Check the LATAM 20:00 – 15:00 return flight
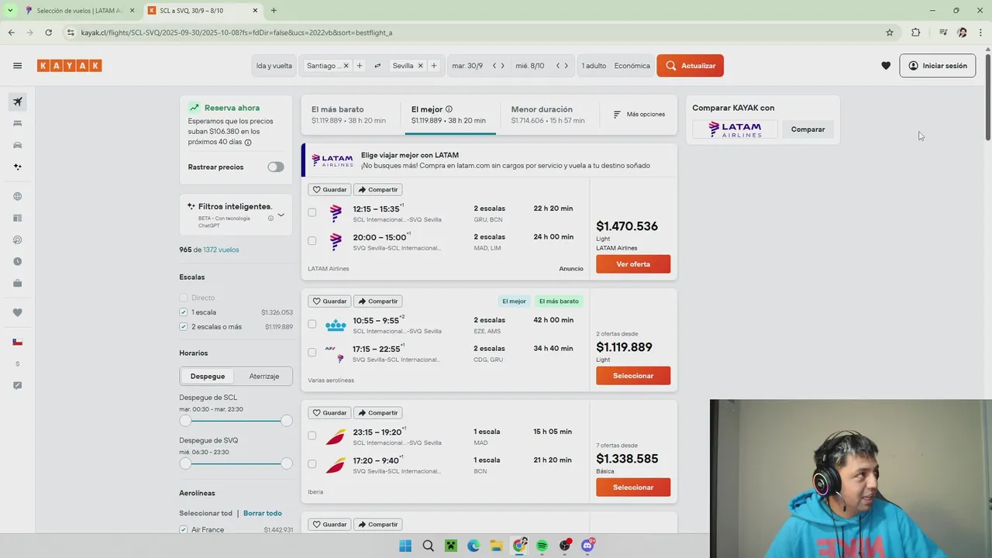The image size is (992, 558). [x=312, y=241]
